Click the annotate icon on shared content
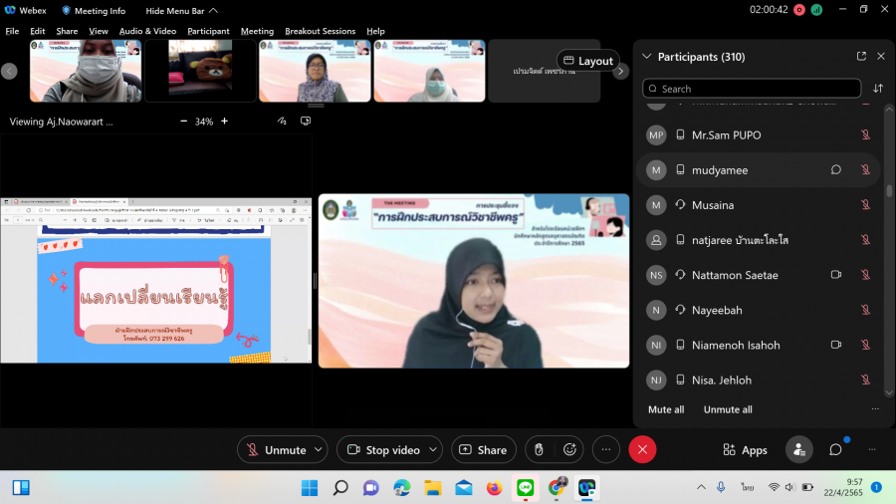 pyautogui.click(x=283, y=122)
